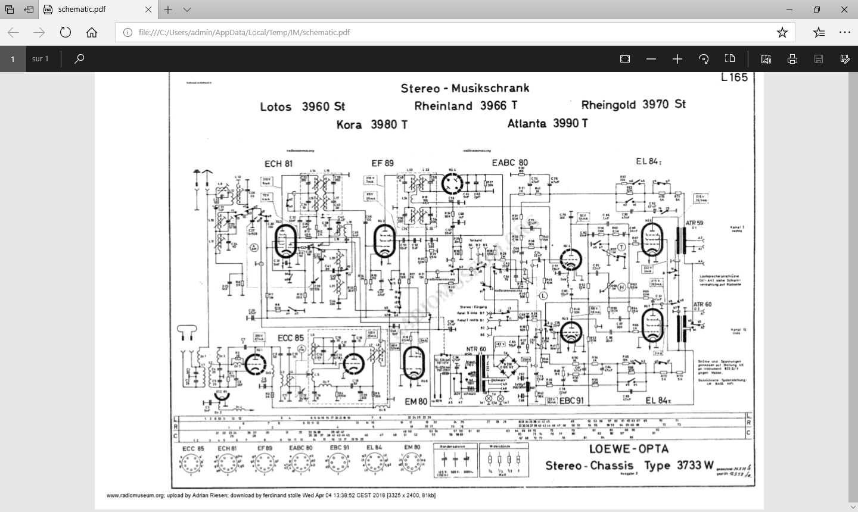
Task: Click the tab actions menu icon
Action: (10, 10)
